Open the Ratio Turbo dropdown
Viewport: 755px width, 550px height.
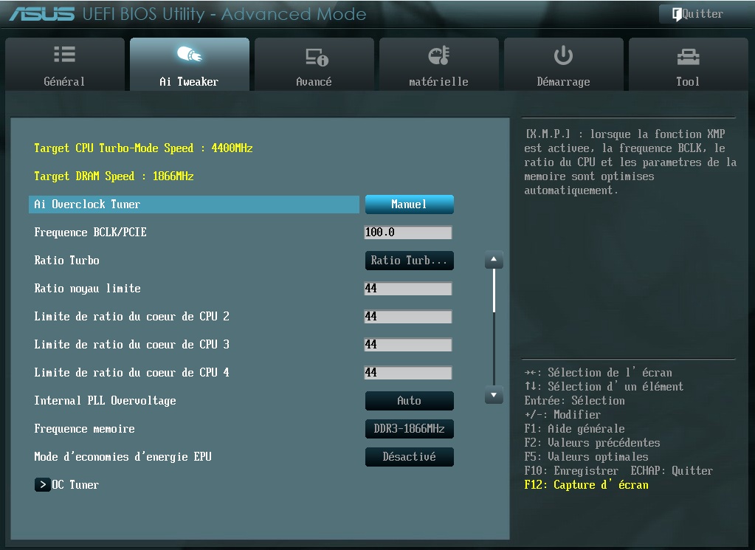coord(409,261)
